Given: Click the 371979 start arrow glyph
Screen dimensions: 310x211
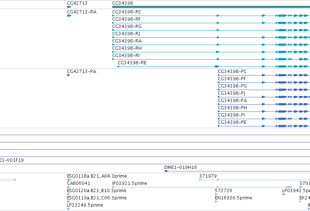Looking at the screenshot, I should point(200,180).
